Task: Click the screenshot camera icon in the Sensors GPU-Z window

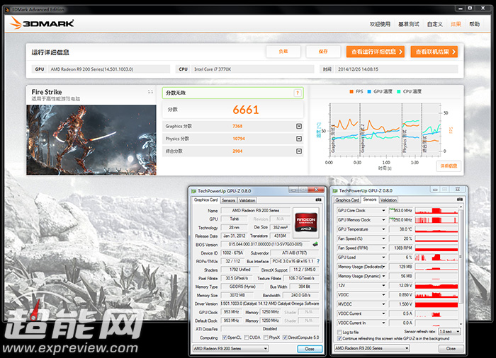Action: (460, 200)
